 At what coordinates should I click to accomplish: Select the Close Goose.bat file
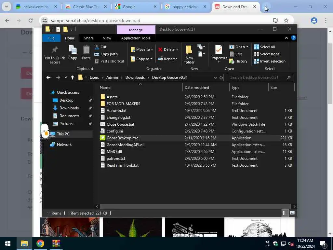[x=120, y=124]
